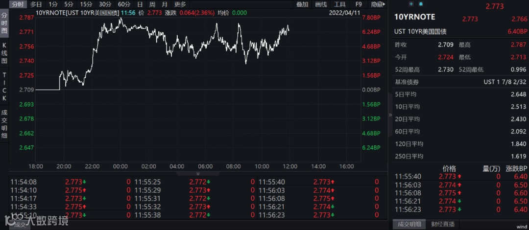Image resolution: width=529 pixels, height=230 pixels.
Task: Open the 分时图 sidebar view
Action: tap(4, 23)
